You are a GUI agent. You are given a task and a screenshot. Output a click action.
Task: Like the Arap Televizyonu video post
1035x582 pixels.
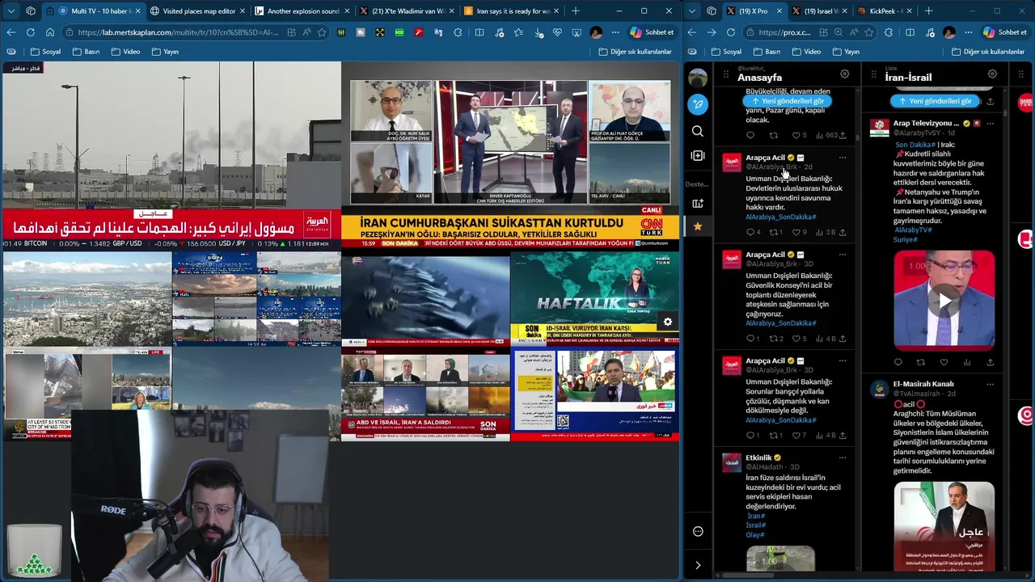click(x=944, y=362)
